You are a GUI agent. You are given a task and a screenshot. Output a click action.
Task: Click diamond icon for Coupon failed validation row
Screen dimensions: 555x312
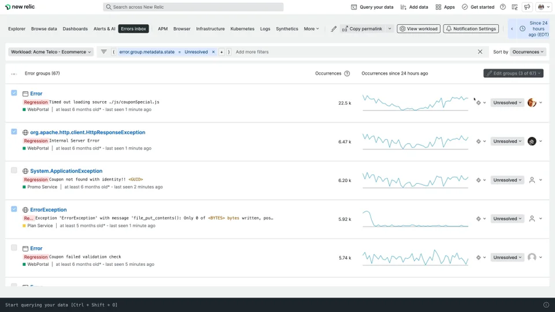[478, 258]
